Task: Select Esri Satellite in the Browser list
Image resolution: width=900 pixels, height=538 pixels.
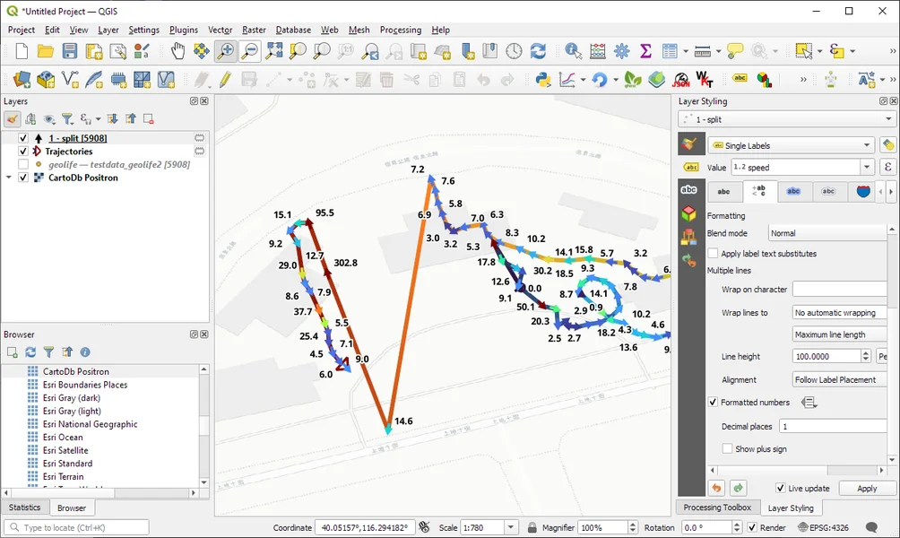Action: [x=65, y=450]
